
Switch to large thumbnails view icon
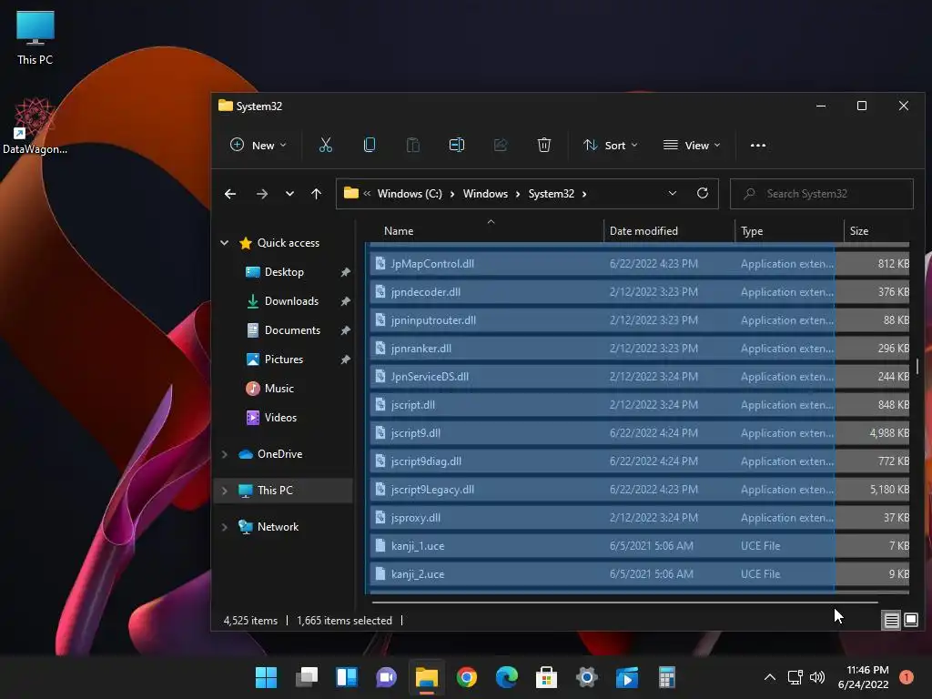tap(910, 621)
